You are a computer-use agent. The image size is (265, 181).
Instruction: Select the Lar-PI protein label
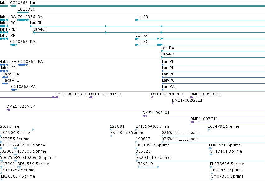pyautogui.click(x=167, y=62)
